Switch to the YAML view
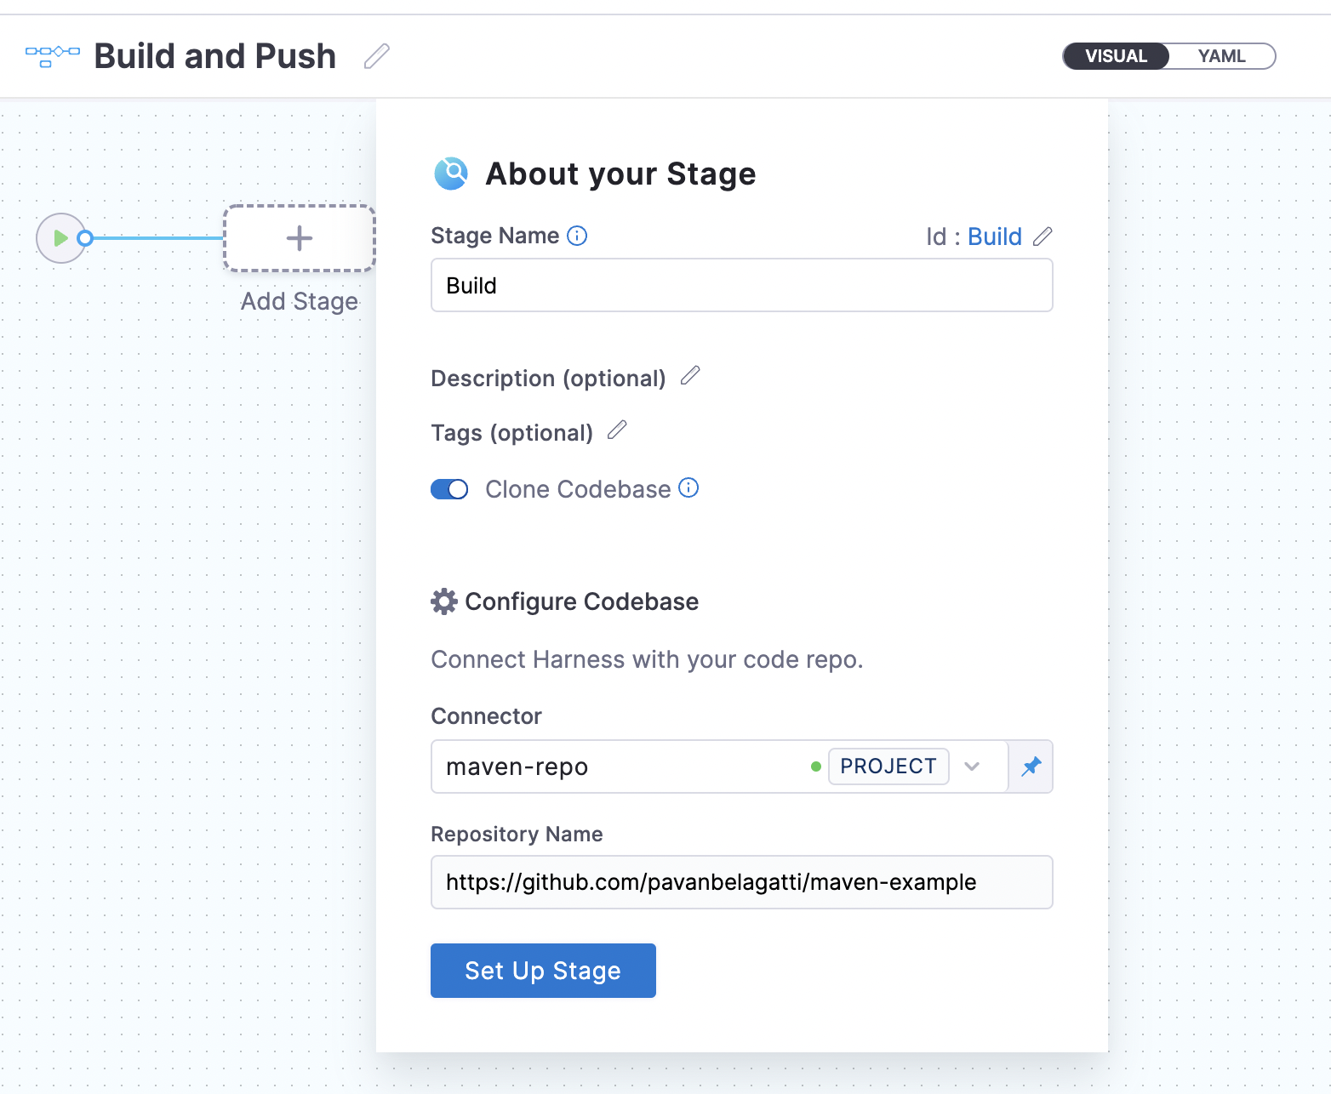 [x=1221, y=56]
